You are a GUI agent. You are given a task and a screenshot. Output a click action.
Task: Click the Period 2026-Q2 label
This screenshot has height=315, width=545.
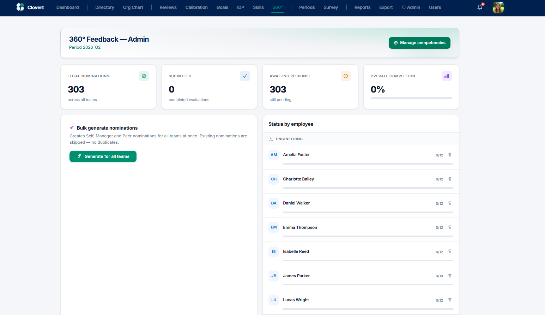click(85, 47)
